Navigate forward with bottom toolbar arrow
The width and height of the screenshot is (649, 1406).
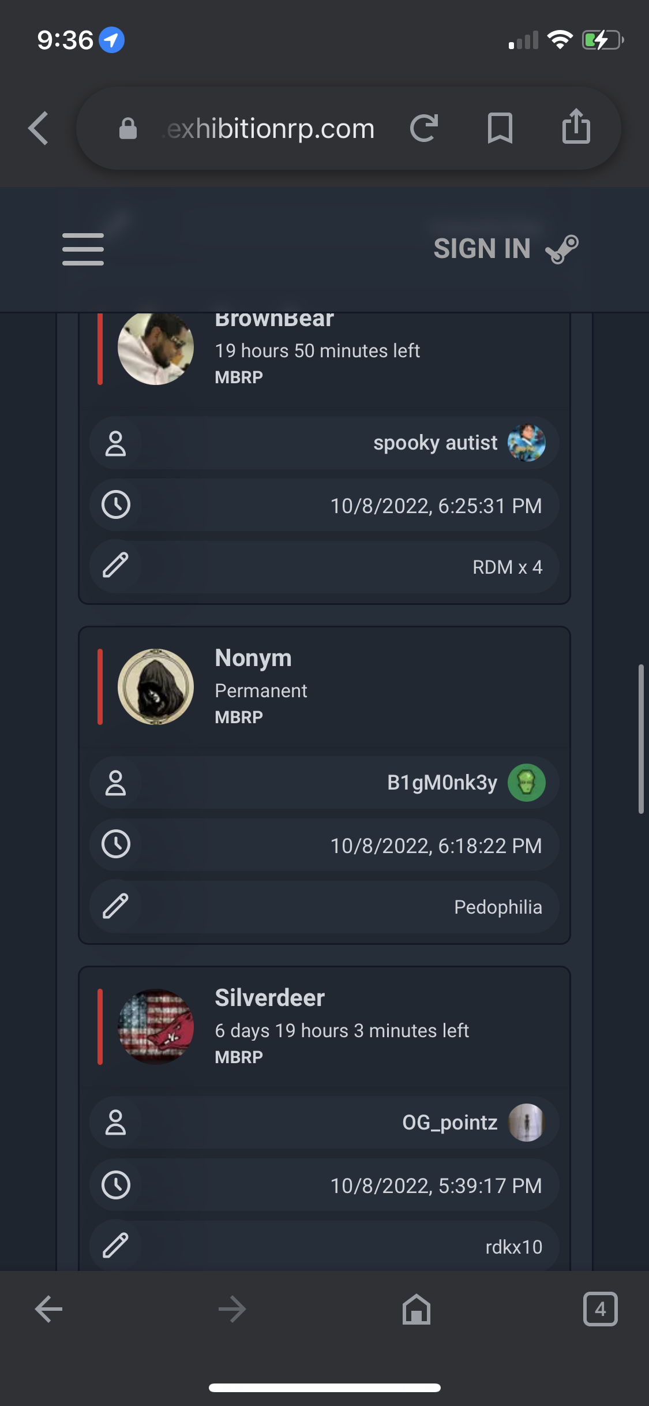232,1308
